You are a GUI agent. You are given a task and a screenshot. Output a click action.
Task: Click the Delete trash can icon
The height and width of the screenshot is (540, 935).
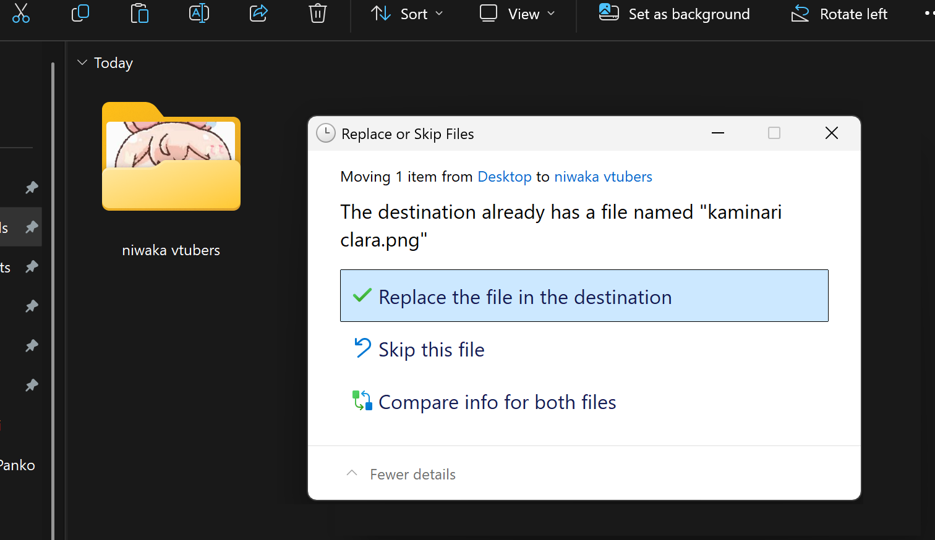(317, 13)
